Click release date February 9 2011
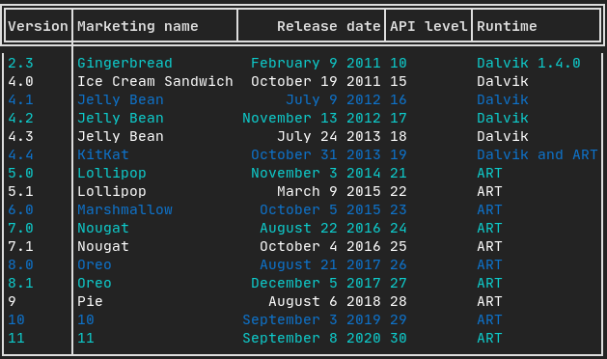This screenshot has width=607, height=359. pos(316,63)
